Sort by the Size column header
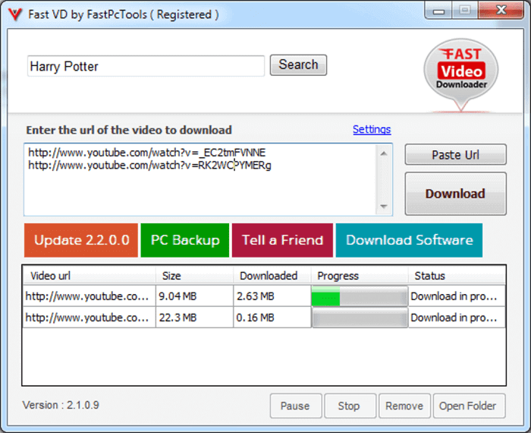This screenshot has width=531, height=433. pos(194,276)
